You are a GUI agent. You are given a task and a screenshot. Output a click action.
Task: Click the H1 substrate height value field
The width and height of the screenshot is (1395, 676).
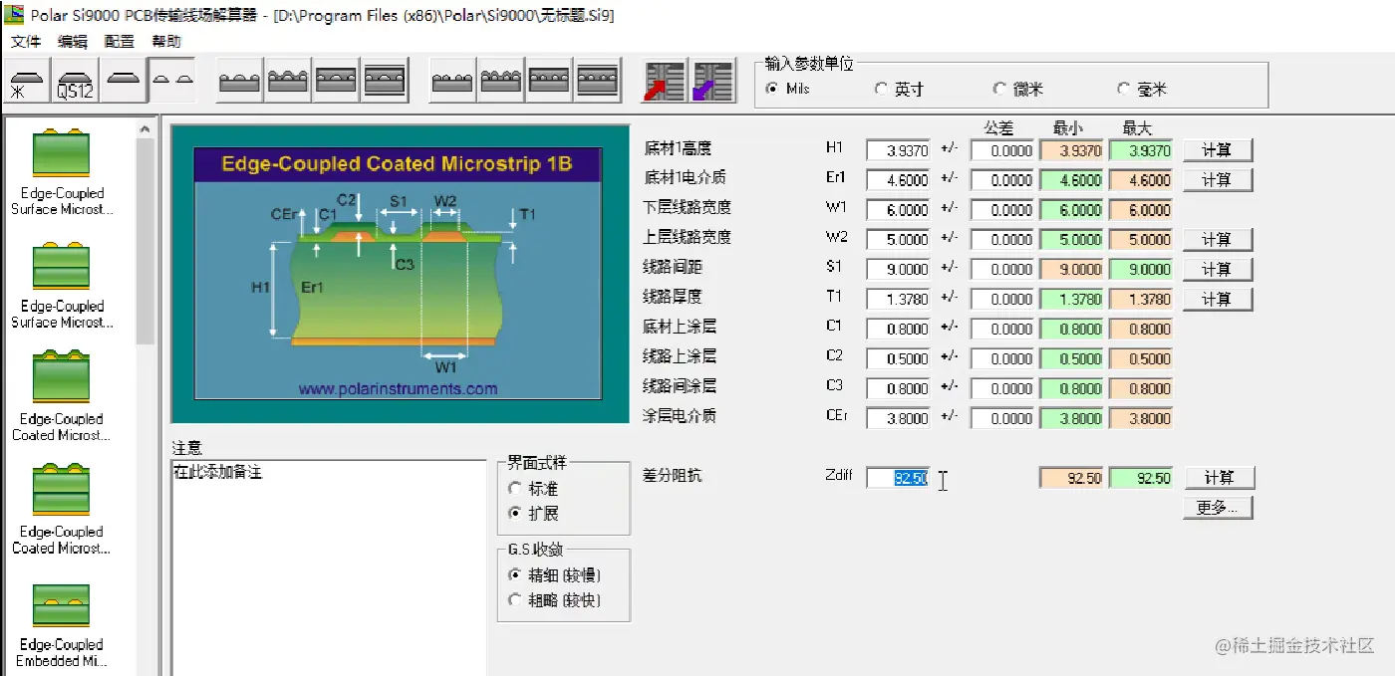click(x=898, y=150)
